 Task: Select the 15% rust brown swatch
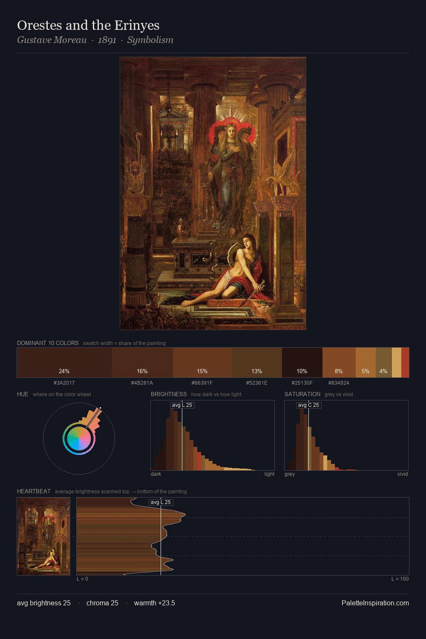[x=202, y=363]
